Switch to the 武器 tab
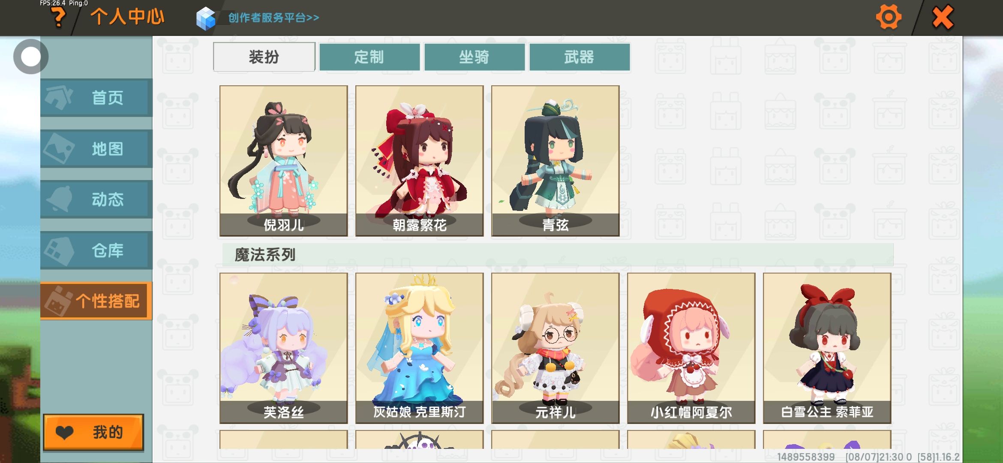The width and height of the screenshot is (1003, 463). (579, 57)
